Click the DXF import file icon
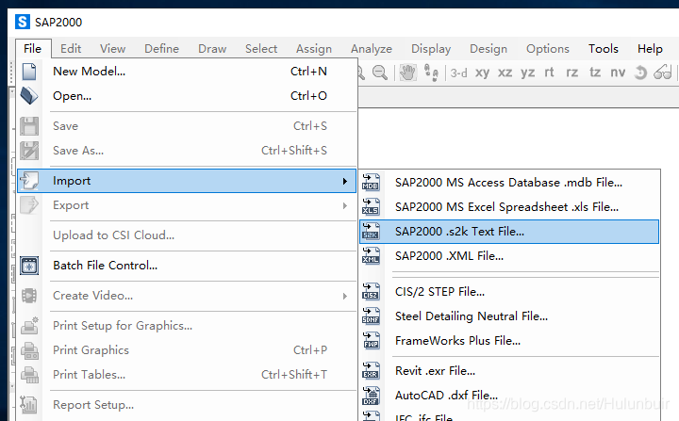The image size is (679, 421). click(x=371, y=396)
